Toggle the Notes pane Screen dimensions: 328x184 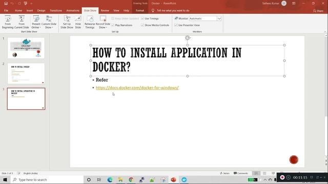pos(225,173)
